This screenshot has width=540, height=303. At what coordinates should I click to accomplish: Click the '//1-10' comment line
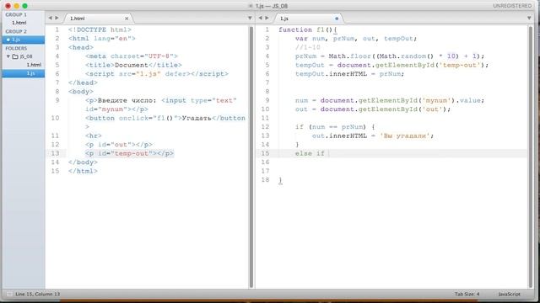click(x=307, y=47)
